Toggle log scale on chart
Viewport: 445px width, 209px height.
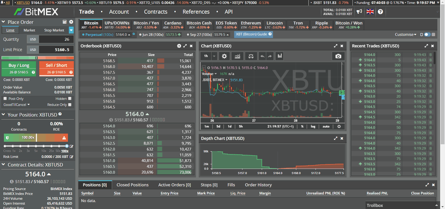click(x=313, y=127)
